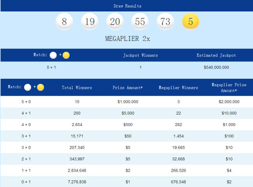The height and width of the screenshot is (187, 253).
Task: Click total winners value 207,340
Action: point(77,148)
